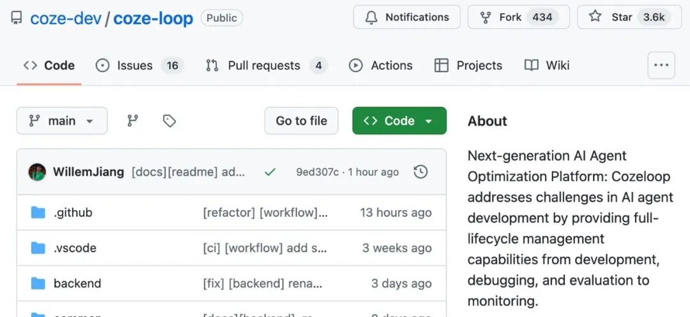690x317 pixels.
Task: Open commit history via the clock icon
Action: [x=420, y=172]
